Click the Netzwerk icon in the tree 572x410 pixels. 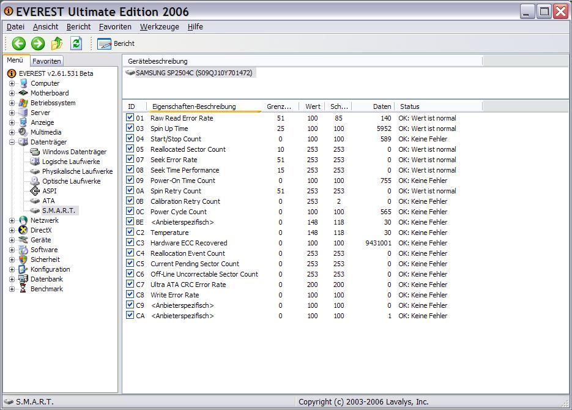tap(23, 220)
